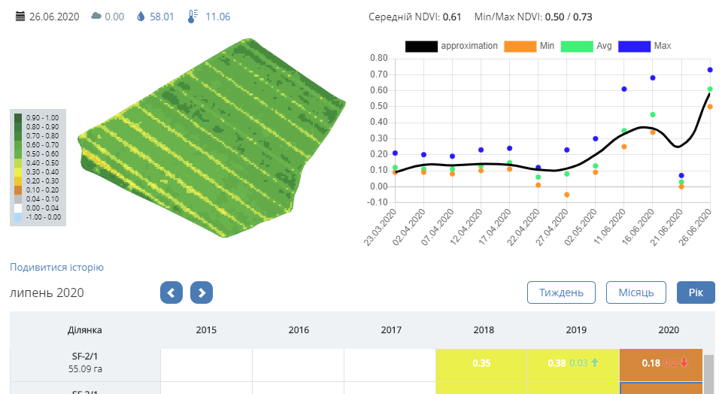
Task: Select the SF-2/1 field row
Action: (84, 363)
